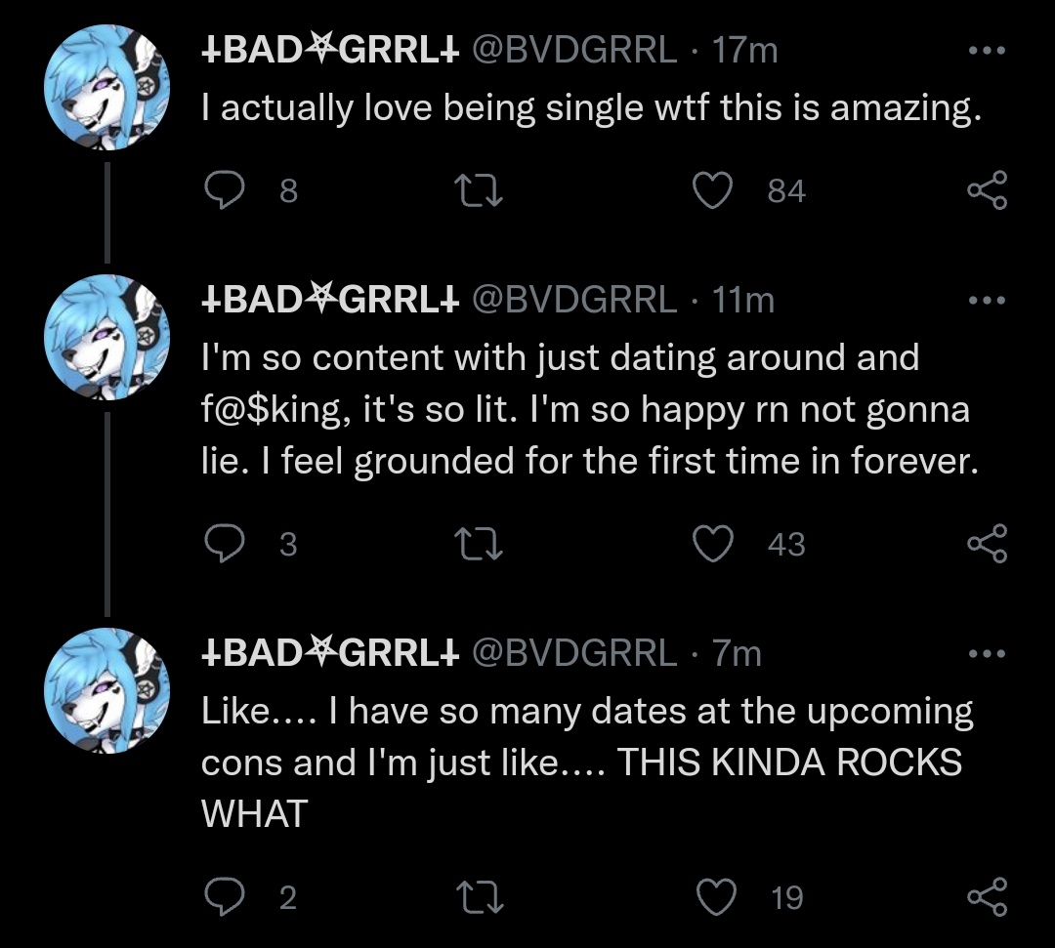Open more options on the 7m tweet
The width and height of the screenshot is (1055, 948).
click(985, 654)
